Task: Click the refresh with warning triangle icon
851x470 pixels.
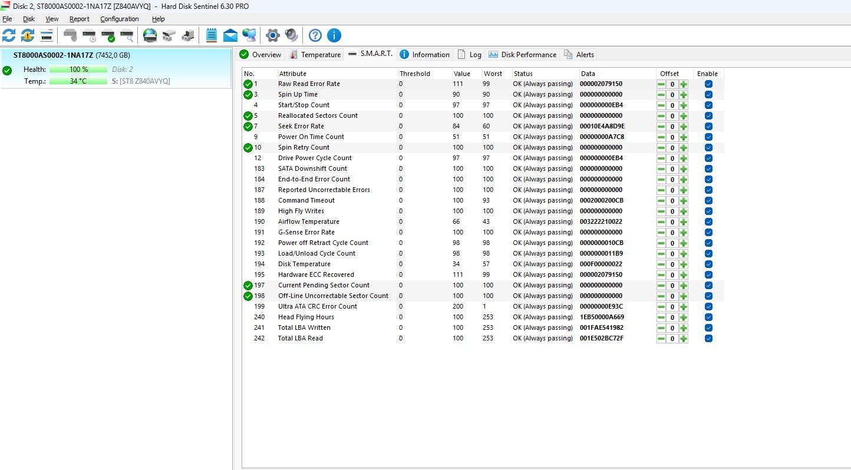Action: pos(28,35)
